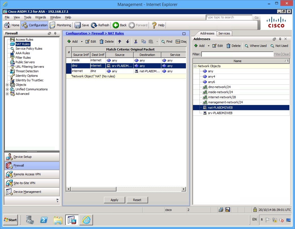
Task: Delete the selected NAT rule
Action: tap(107, 42)
